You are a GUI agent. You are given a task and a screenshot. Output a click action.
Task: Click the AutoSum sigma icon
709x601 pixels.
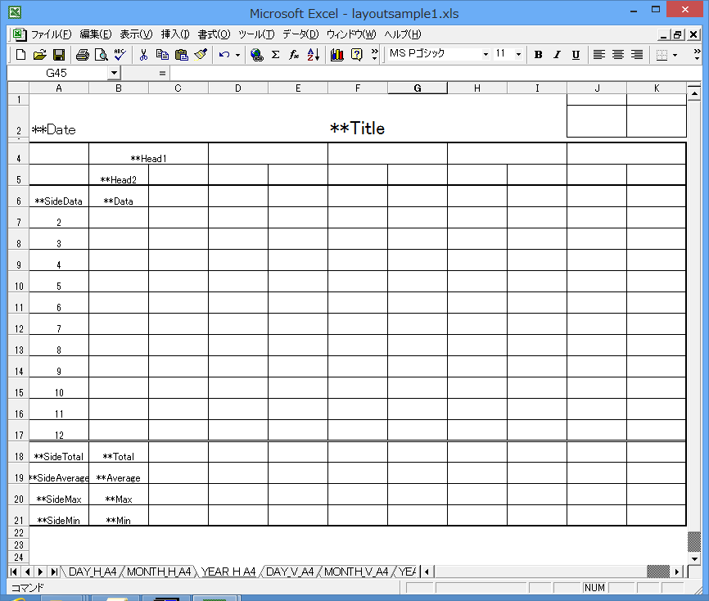pyautogui.click(x=275, y=55)
